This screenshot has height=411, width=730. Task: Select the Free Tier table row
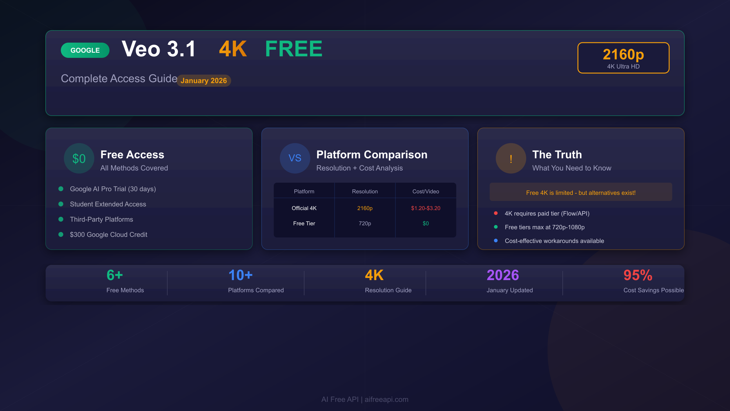365,223
